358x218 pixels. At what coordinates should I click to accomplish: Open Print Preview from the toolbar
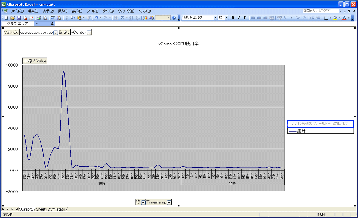coord(45,18)
